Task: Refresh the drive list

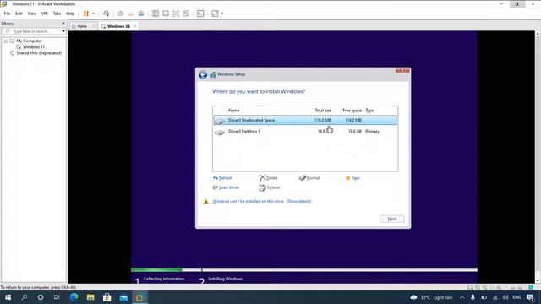Action: (x=222, y=178)
